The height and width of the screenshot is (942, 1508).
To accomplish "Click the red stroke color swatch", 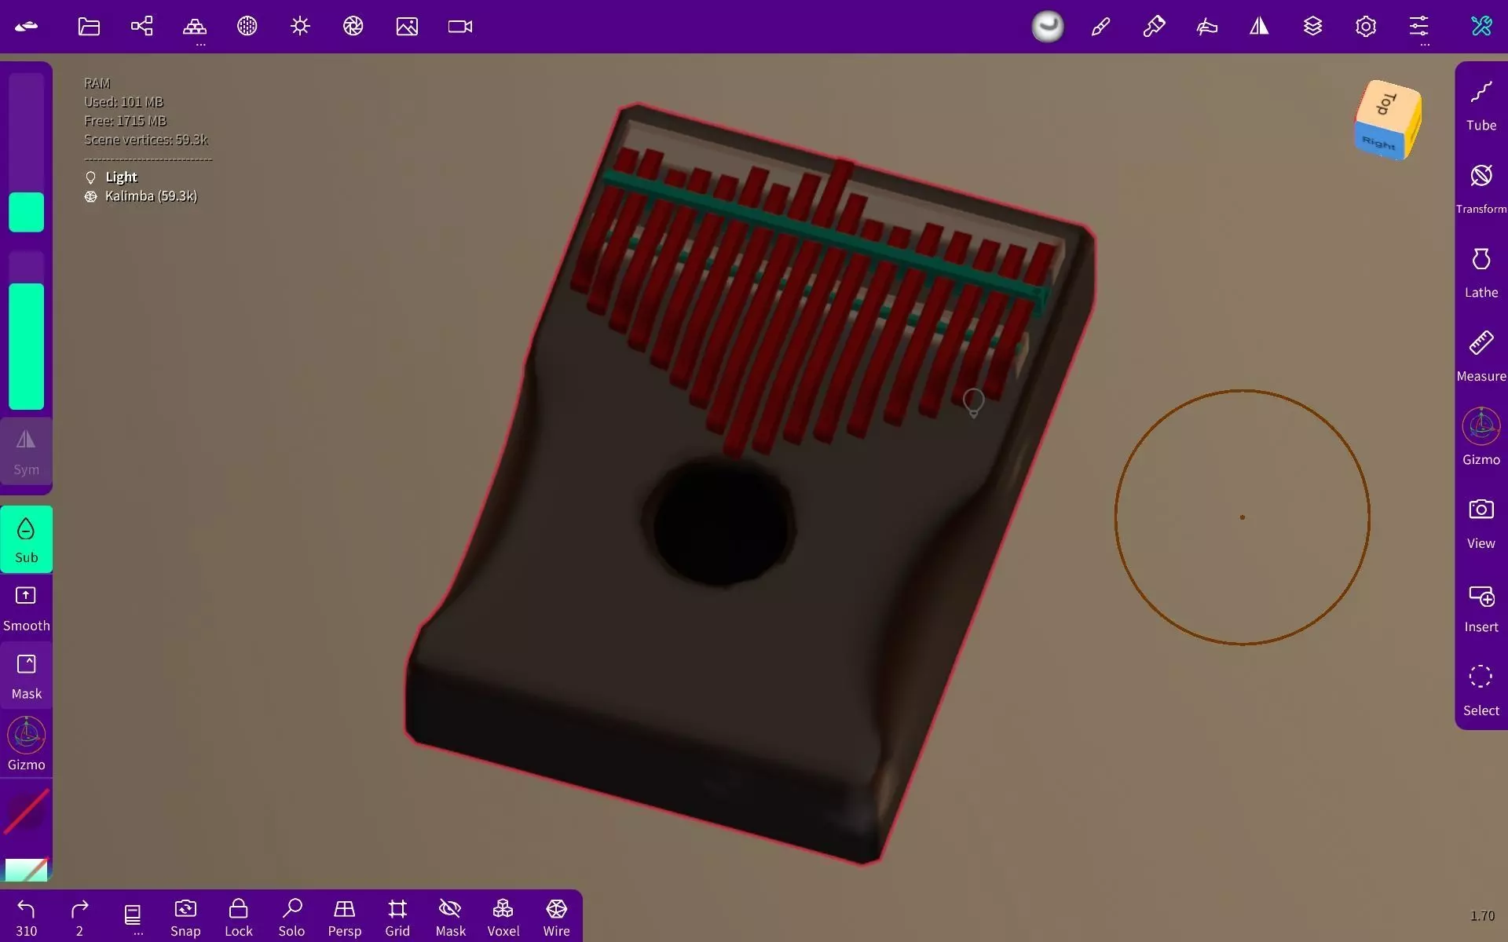I will 26,812.
